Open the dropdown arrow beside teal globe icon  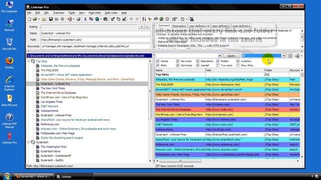point(101,19)
